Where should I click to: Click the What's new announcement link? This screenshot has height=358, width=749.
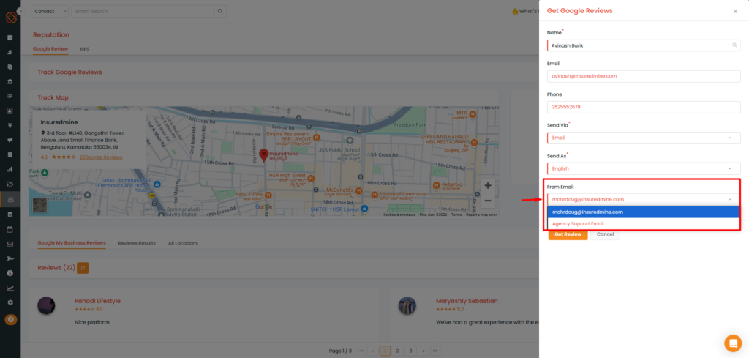(525, 11)
